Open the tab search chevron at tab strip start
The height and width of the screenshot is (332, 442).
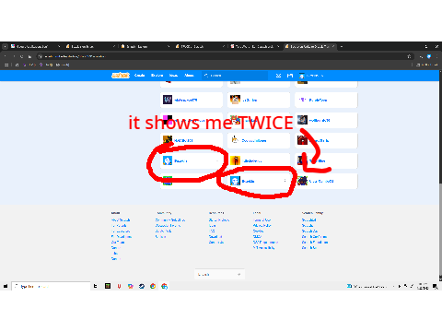click(x=5, y=46)
